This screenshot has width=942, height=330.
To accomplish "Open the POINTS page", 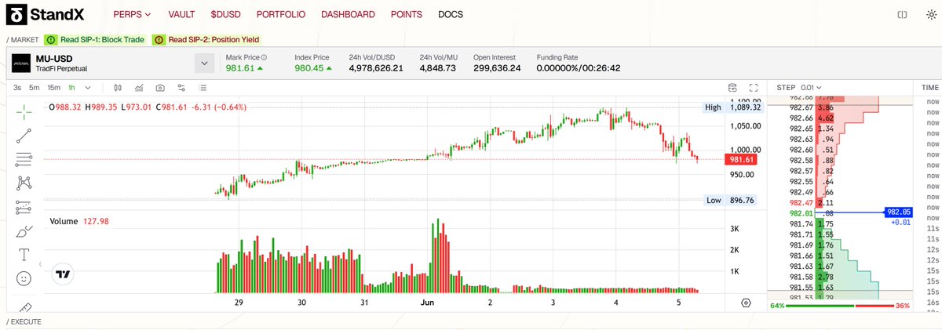I will (x=407, y=15).
